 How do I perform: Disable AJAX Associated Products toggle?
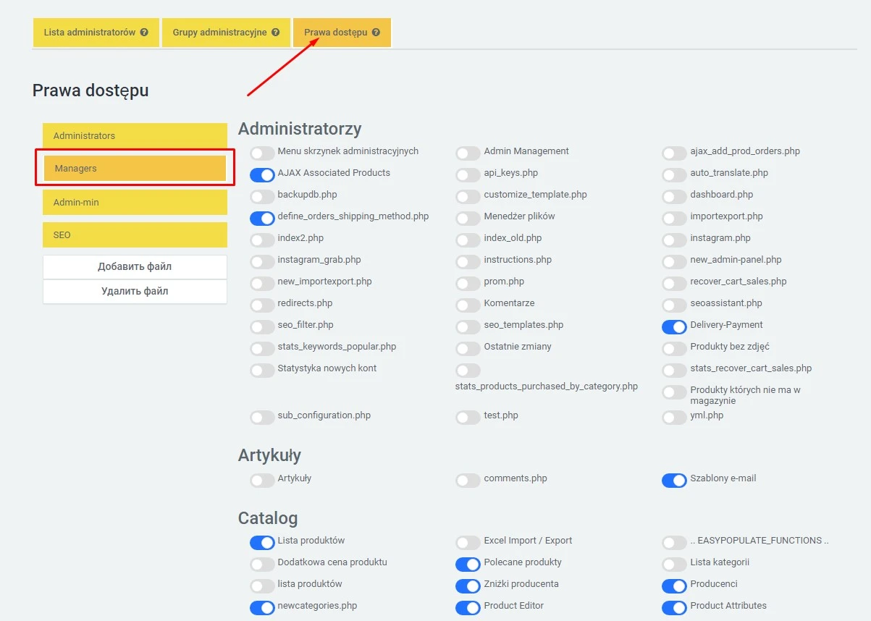[x=262, y=174]
